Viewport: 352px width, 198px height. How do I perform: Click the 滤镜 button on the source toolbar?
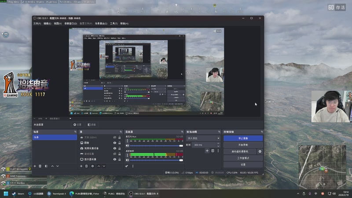[92, 125]
